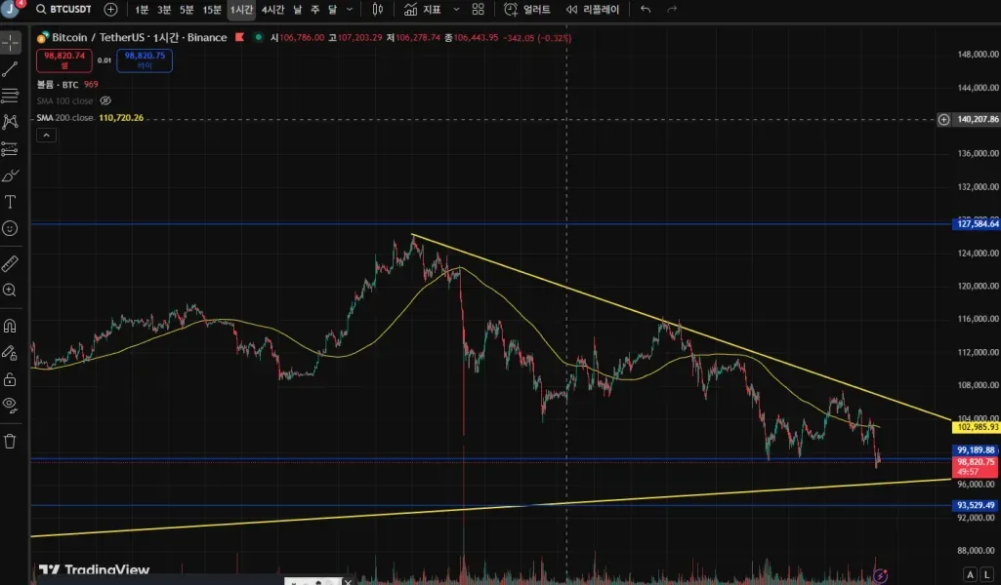Image resolution: width=1001 pixels, height=585 pixels.
Task: Close the small bottom popup with X
Action: (348, 582)
